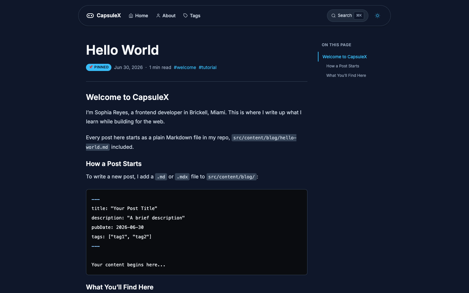Click the .md inline code
Image resolution: width=469 pixels, height=293 pixels.
(x=161, y=177)
